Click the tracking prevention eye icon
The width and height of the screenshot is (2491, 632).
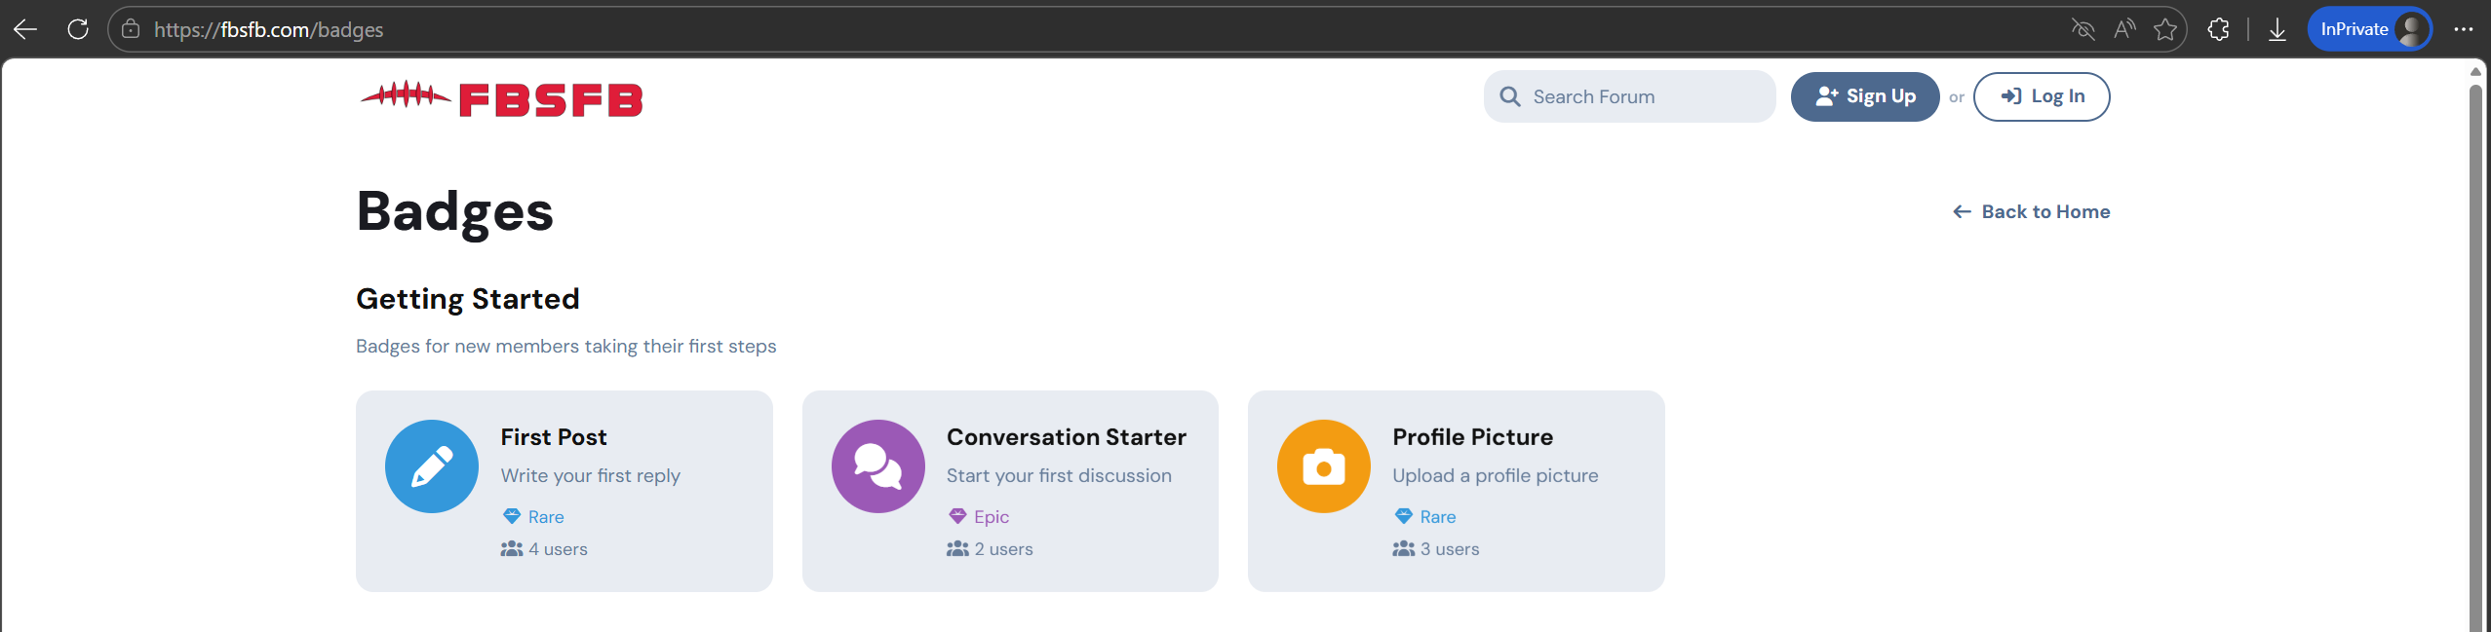point(2082,29)
